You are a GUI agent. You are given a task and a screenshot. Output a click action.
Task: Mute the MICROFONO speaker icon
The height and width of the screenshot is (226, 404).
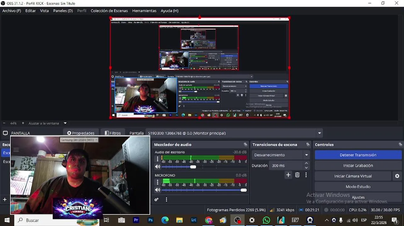coord(158,190)
